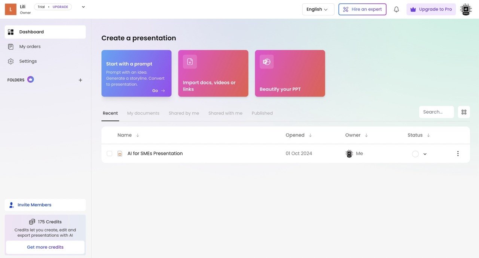Switch to My documents tab
Image resolution: width=479 pixels, height=258 pixels.
click(143, 113)
